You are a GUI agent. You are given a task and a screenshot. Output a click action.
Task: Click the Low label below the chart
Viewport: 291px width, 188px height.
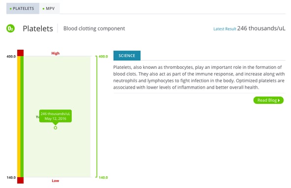tap(56, 181)
